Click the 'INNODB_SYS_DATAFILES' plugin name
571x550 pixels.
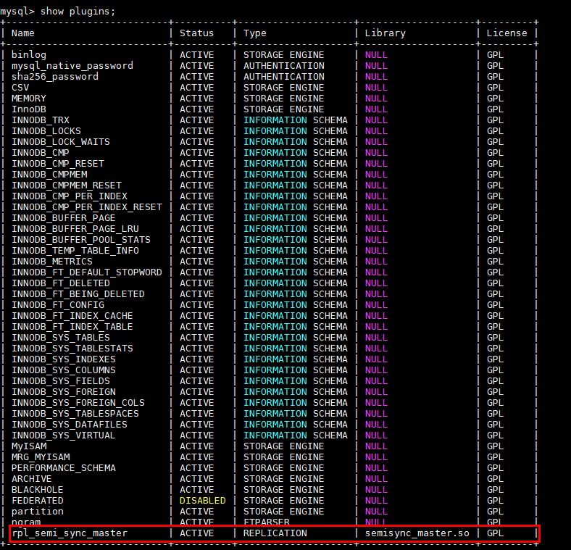(x=69, y=425)
